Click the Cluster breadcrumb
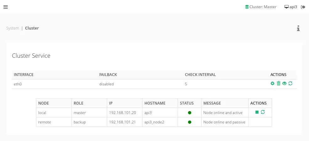This screenshot has height=141, width=309. click(32, 28)
